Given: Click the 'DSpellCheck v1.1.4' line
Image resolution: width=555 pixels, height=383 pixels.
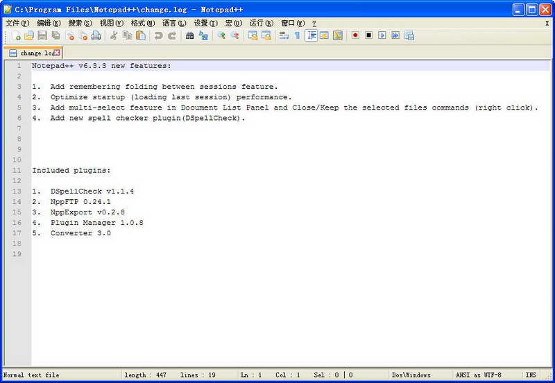Looking at the screenshot, I should tap(83, 191).
